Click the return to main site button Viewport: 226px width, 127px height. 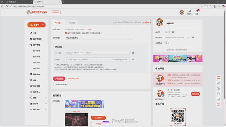pos(56,12)
